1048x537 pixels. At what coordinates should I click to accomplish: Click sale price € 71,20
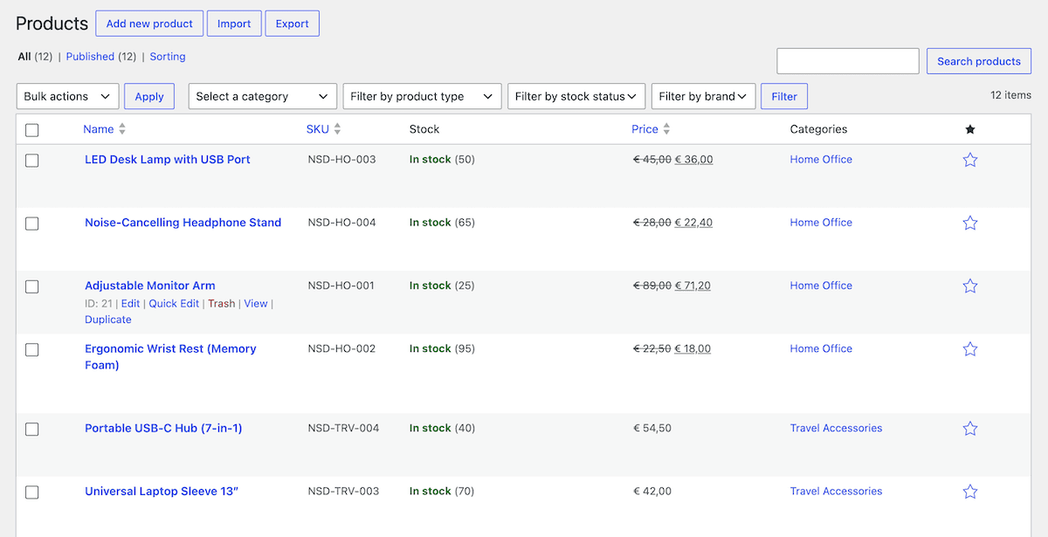tap(693, 286)
